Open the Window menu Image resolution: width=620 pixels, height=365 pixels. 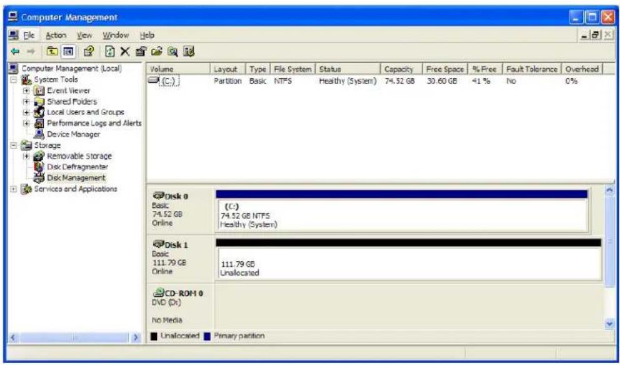116,35
